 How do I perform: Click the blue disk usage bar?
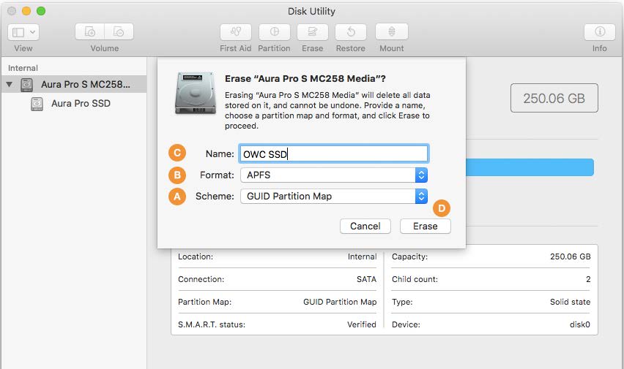530,167
